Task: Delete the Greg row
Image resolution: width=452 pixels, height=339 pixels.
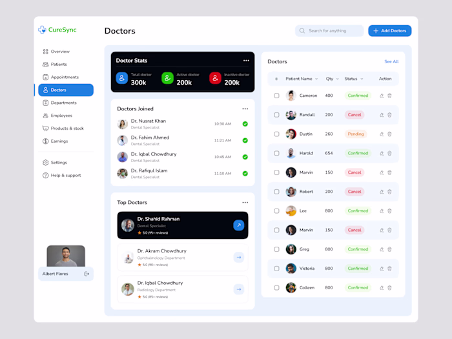Action: point(389,249)
